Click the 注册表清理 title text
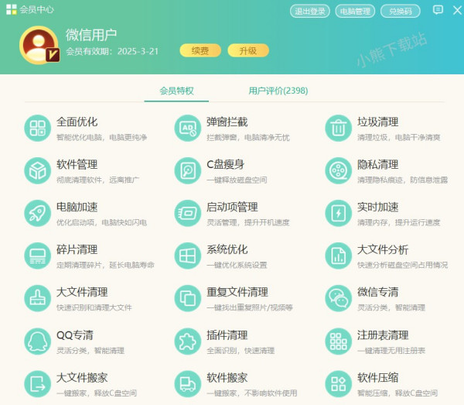Viewport: 464px width, 405px height. coord(383,335)
